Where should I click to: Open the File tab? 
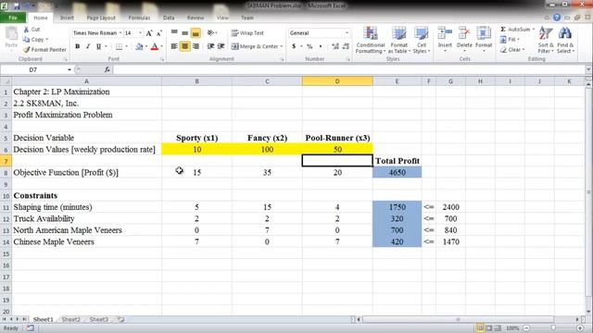coord(13,18)
